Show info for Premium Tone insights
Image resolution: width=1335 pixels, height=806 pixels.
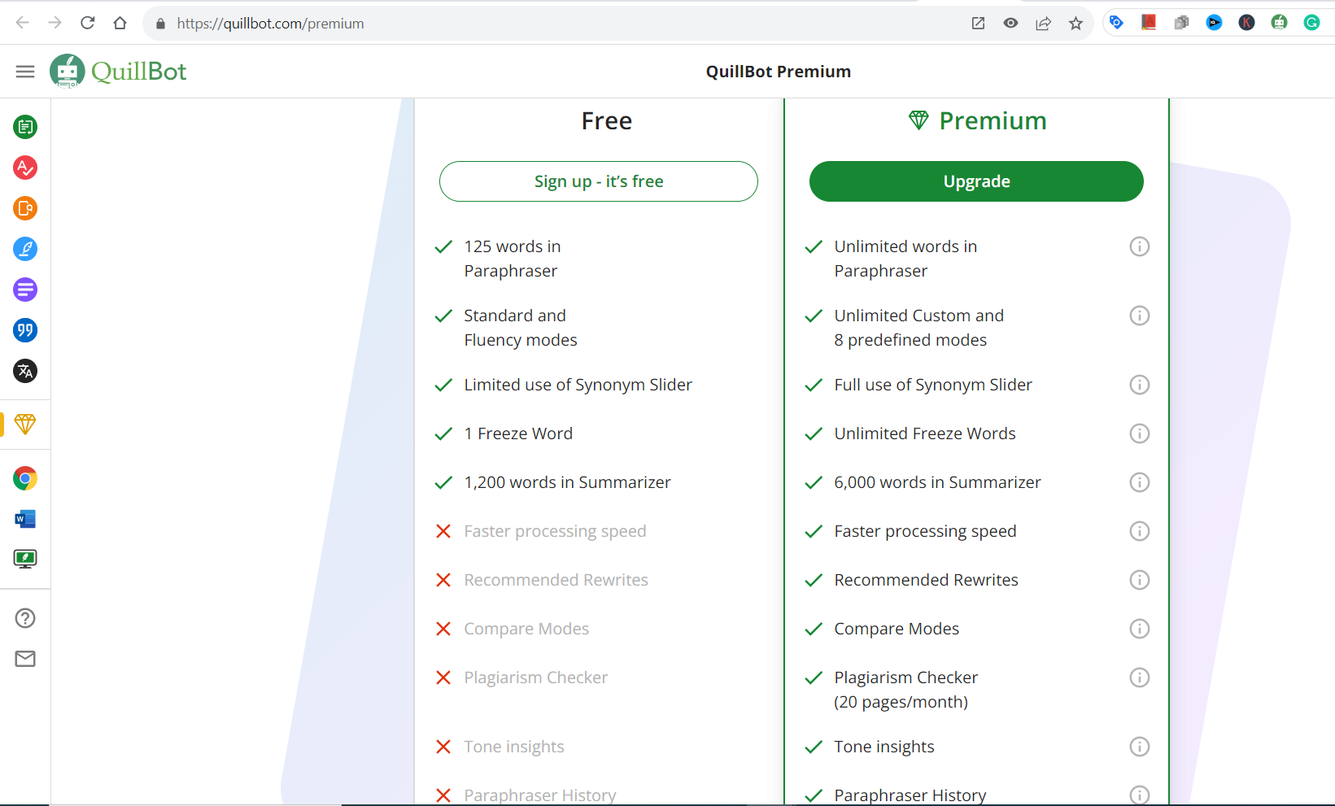pyautogui.click(x=1140, y=747)
